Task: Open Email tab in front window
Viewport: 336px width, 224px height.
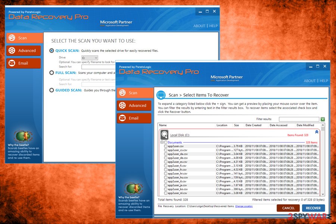Action: 134,118
